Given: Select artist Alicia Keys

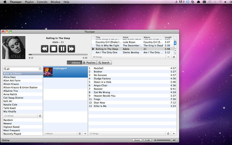Looking at the screenshot, I should click(x=23, y=77).
